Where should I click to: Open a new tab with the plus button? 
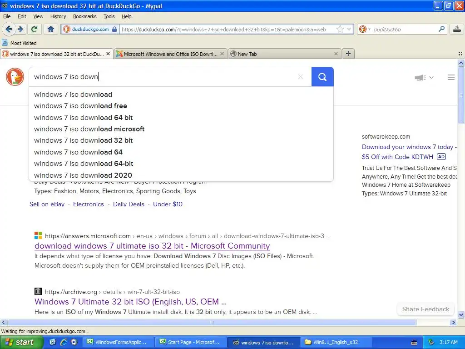348,54
